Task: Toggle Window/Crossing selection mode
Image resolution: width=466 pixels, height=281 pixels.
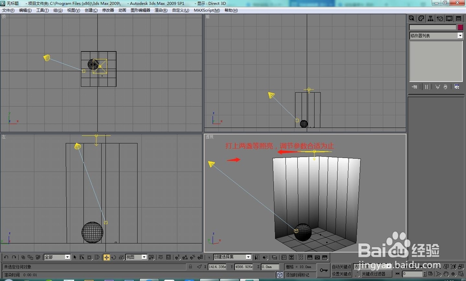Action: (97, 257)
